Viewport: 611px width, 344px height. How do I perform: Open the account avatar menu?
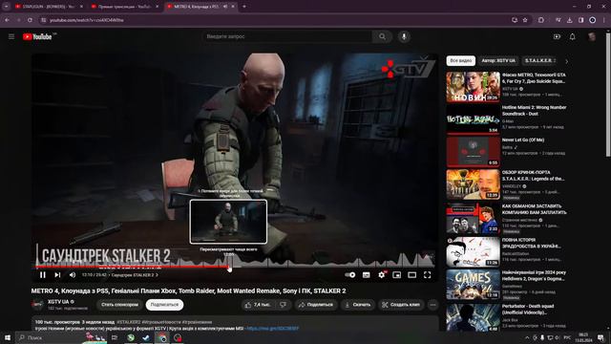[592, 36]
